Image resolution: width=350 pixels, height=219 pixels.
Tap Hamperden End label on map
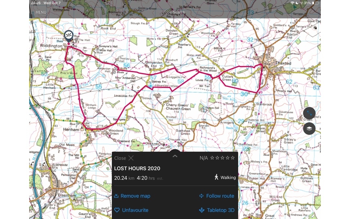pyautogui.click(x=154, y=64)
